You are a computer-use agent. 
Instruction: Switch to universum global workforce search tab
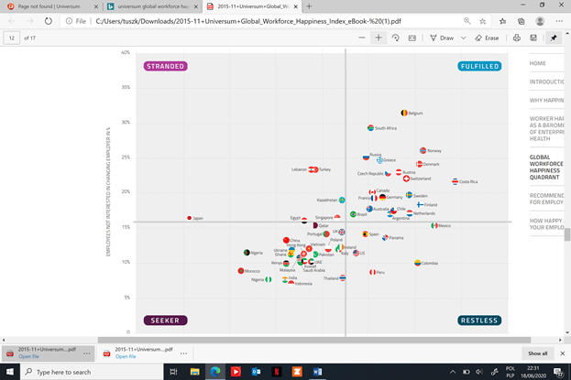[147, 5]
